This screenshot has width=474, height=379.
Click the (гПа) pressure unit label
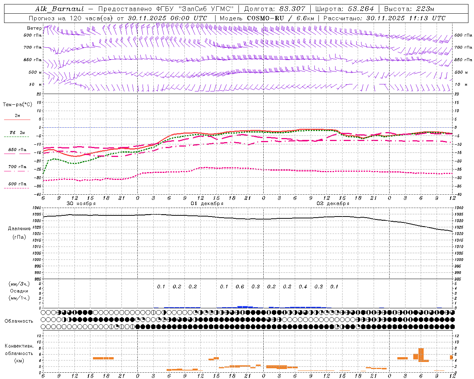click(19, 237)
